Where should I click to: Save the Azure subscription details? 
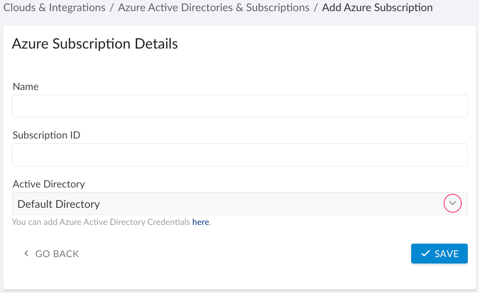pyautogui.click(x=439, y=253)
